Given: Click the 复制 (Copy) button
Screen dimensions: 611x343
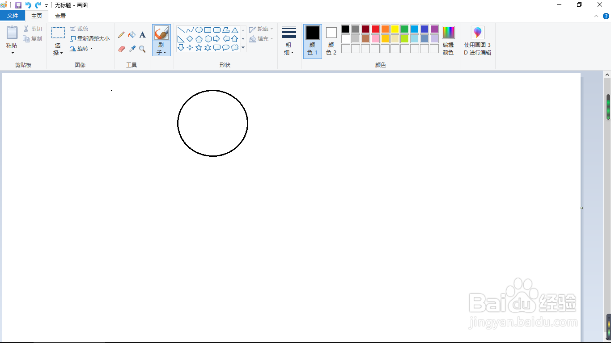Looking at the screenshot, I should (x=33, y=39).
